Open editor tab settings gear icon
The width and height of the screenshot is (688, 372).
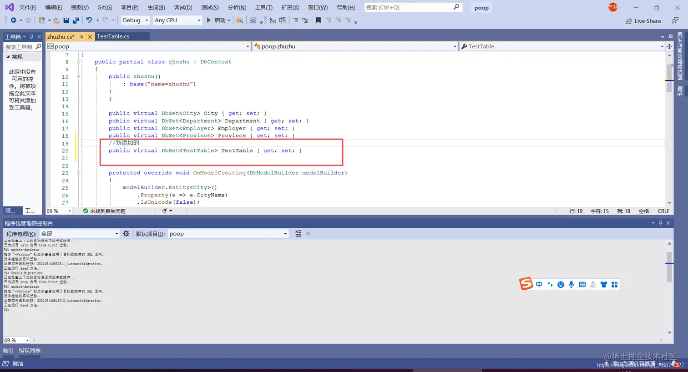coord(670,36)
